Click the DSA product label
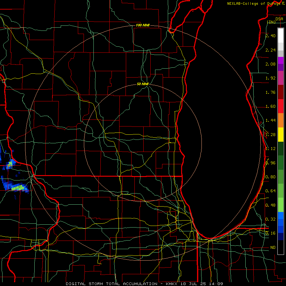The image size is (286, 286). [279, 19]
